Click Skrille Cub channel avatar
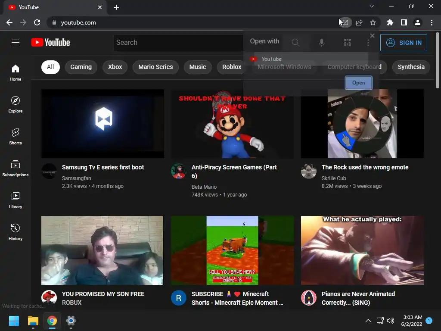The width and height of the screenshot is (441, 331). (x=308, y=171)
